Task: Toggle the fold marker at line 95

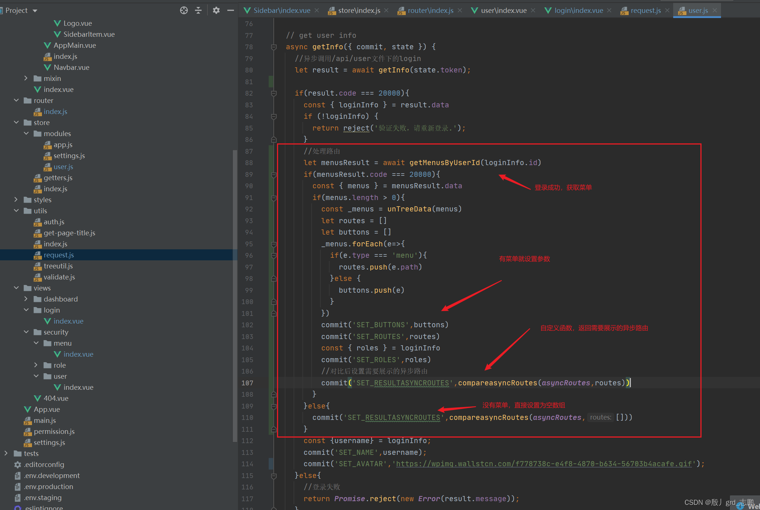Action: [x=274, y=244]
